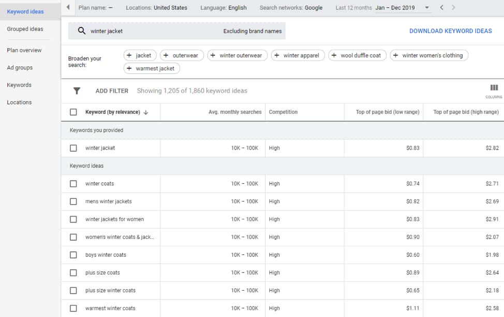The image size is (504, 317).
Task: Check the 'mens winter jackets' row
Action: click(73, 201)
